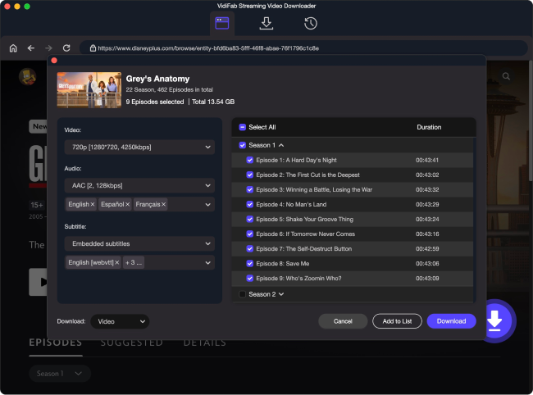Viewport: 533px width, 395px height.
Task: Open the Embedded subtitles dropdown
Action: (139, 243)
